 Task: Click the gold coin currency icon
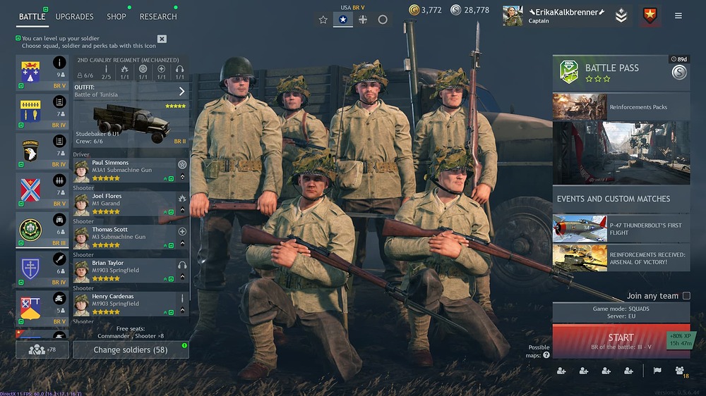(414, 9)
